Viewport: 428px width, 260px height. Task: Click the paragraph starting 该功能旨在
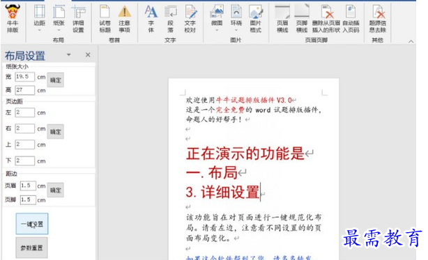[x=254, y=228]
